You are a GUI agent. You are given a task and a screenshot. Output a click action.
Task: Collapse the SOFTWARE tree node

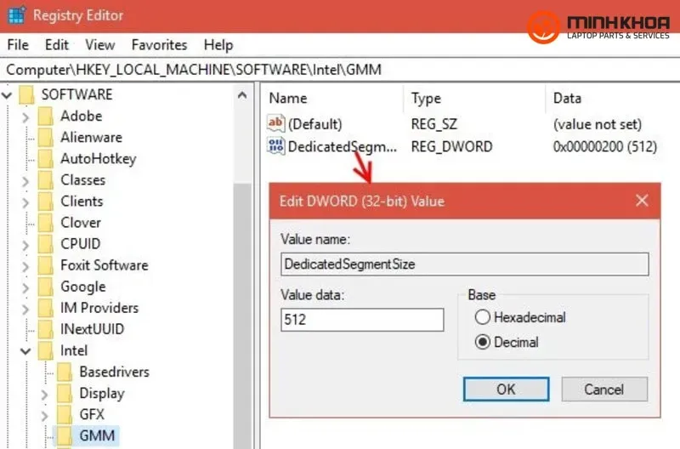[8, 94]
